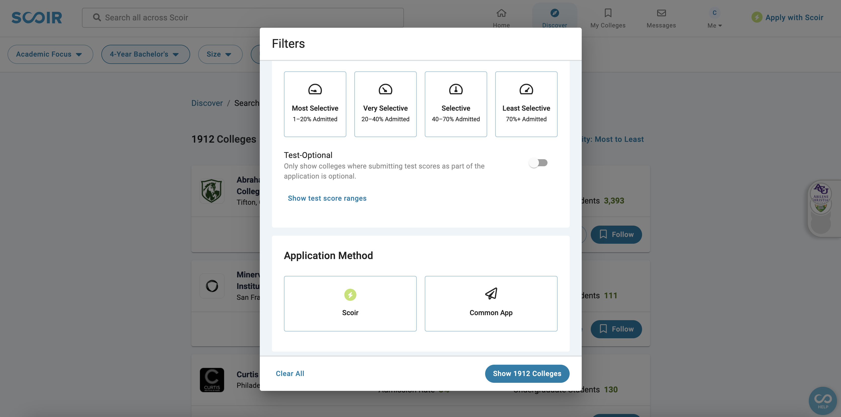Pick the Scoir application method card
841x417 pixels.
350,303
